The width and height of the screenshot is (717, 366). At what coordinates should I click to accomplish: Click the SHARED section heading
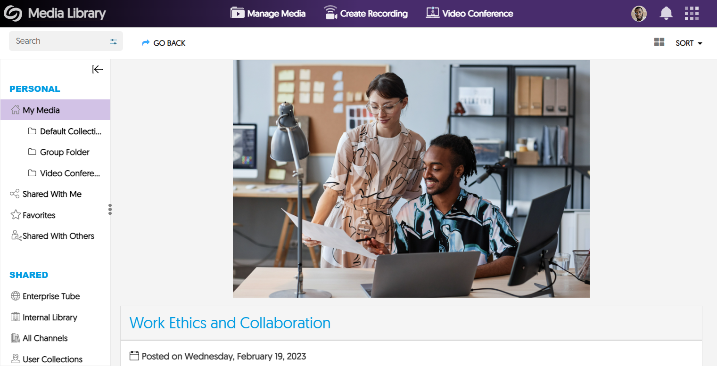(29, 275)
